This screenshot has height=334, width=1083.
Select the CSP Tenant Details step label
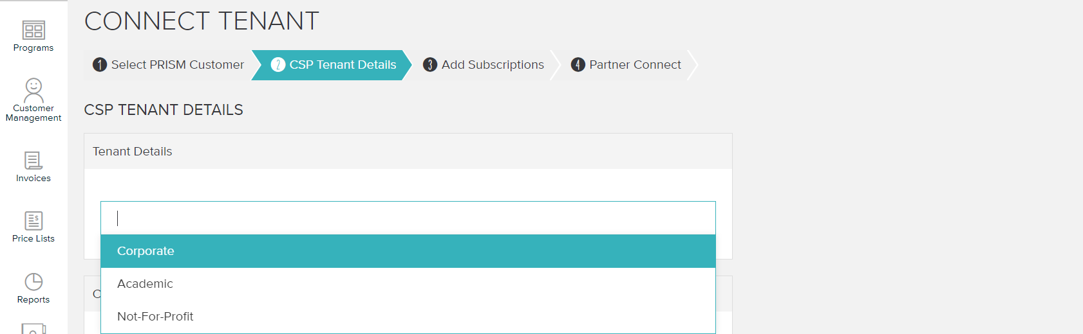pos(343,65)
